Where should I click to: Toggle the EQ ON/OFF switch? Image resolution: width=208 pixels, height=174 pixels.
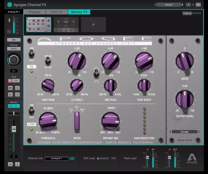tap(32, 54)
